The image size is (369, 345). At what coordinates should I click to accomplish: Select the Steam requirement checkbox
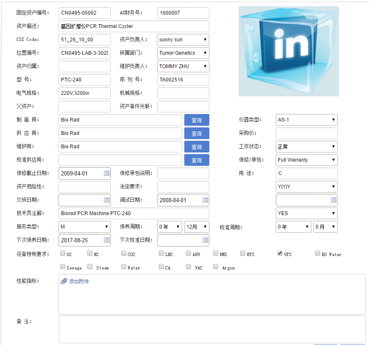point(89,266)
